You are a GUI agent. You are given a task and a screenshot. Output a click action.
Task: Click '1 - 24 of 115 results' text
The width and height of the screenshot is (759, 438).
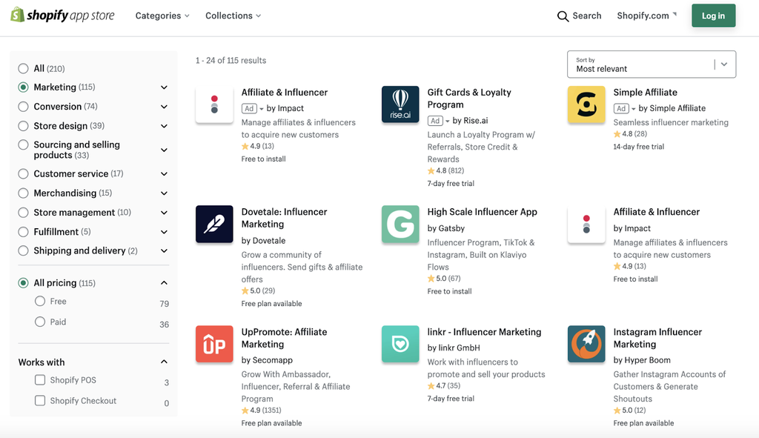[x=231, y=61]
